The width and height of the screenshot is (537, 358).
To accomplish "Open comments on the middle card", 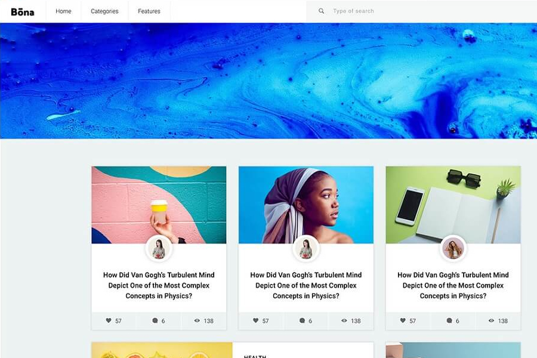I will [302, 320].
